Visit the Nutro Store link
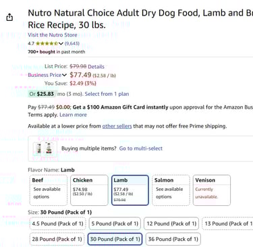The width and height of the screenshot is (253, 247). point(53,35)
